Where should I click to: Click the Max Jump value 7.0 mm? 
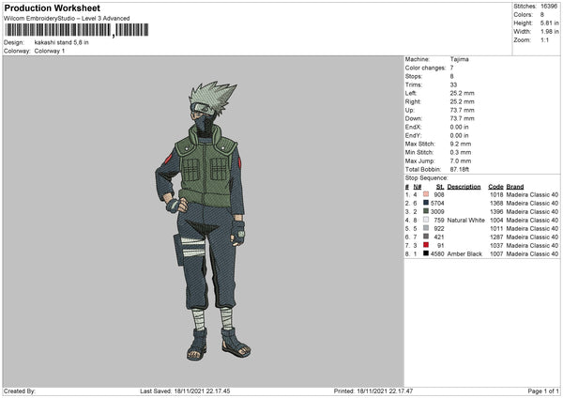pyautogui.click(x=461, y=161)
